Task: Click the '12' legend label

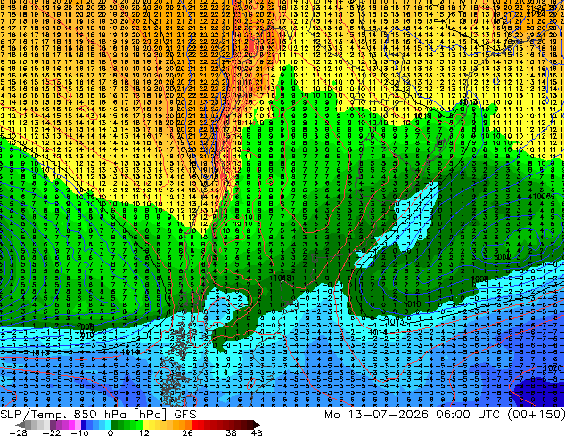Action: point(144,432)
